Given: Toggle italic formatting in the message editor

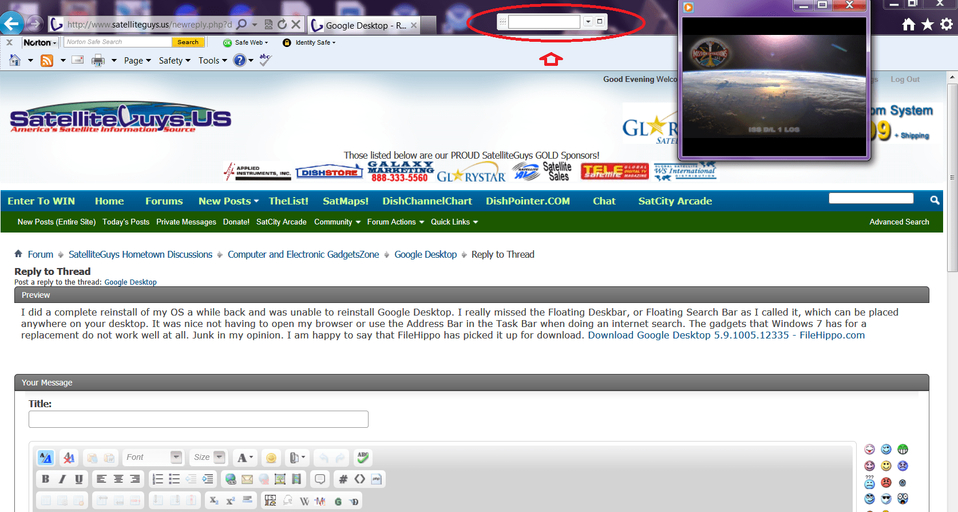Looking at the screenshot, I should pyautogui.click(x=62, y=479).
